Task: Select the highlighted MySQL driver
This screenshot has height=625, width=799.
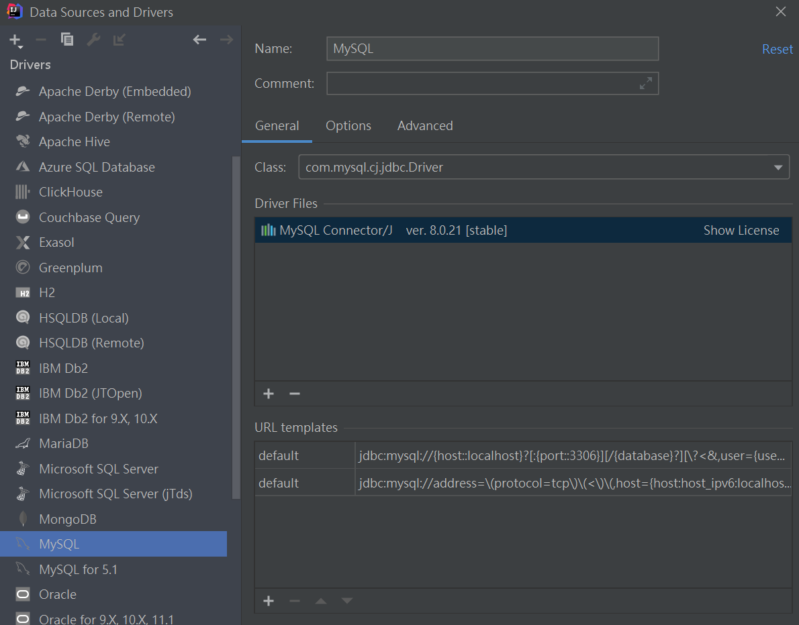Action: point(113,544)
